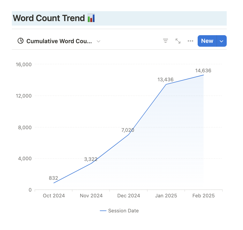Image resolution: width=243 pixels, height=230 pixels.
Task: Click the 13,436 data point for Jan 2025
Action: 166,84
